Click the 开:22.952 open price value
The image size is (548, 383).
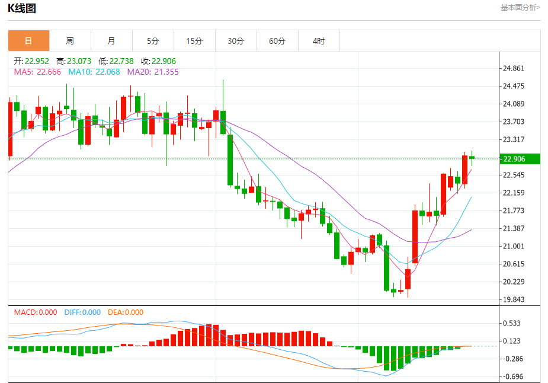(x=31, y=61)
